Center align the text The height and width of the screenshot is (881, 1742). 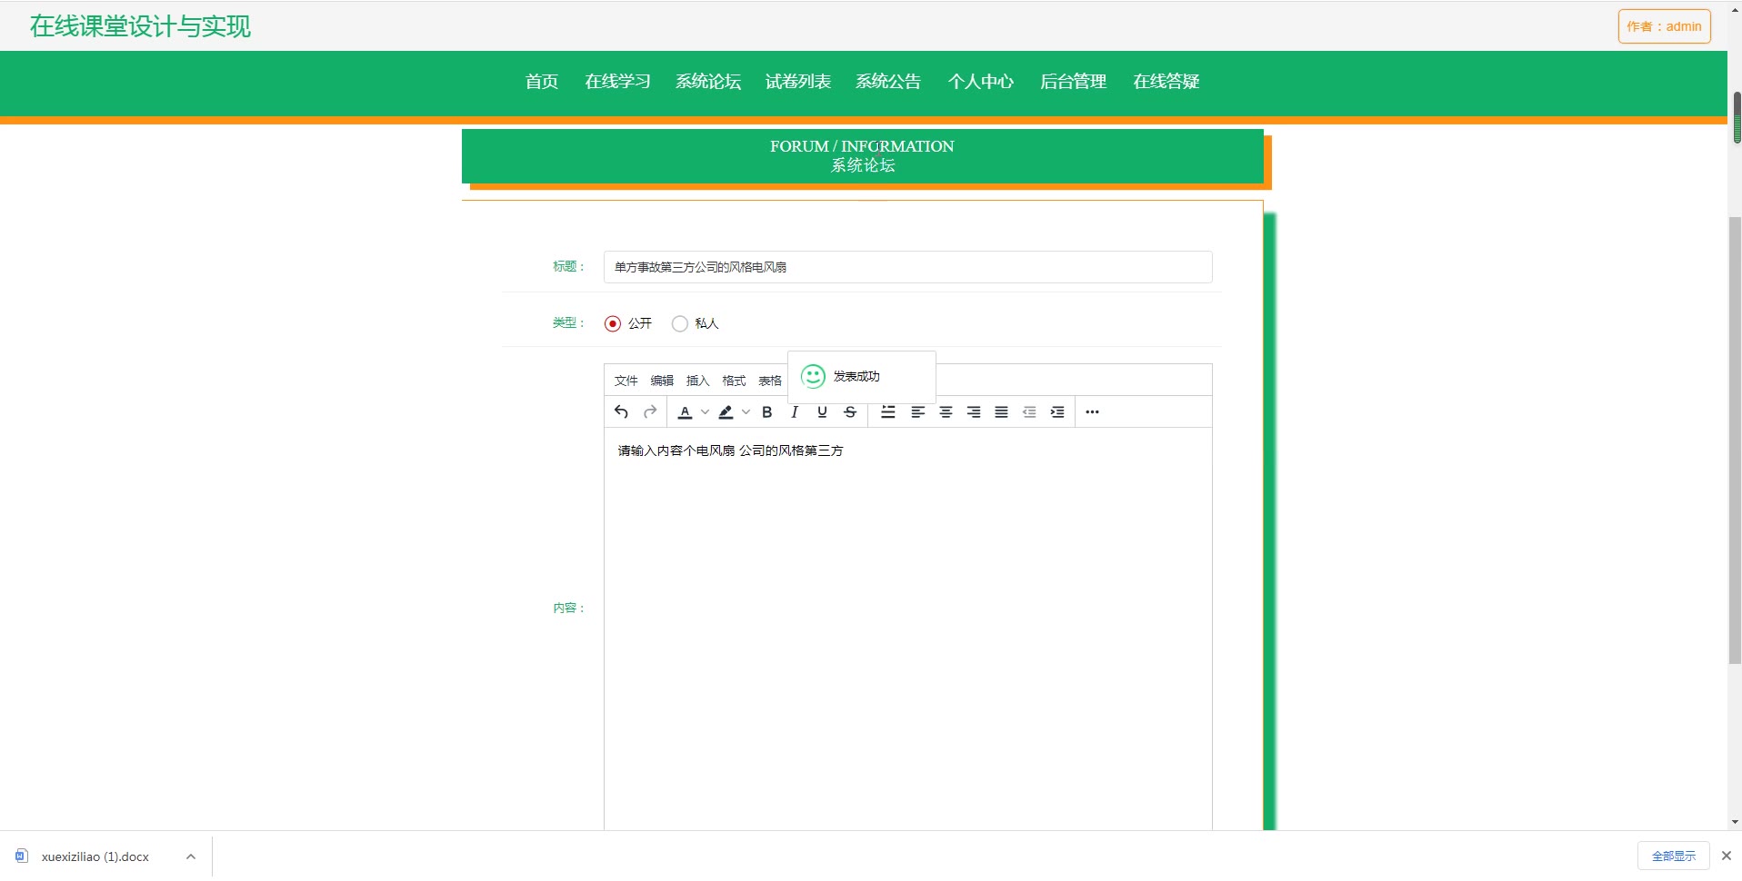pyautogui.click(x=946, y=412)
